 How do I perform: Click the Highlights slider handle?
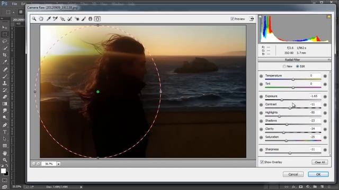click(279, 116)
